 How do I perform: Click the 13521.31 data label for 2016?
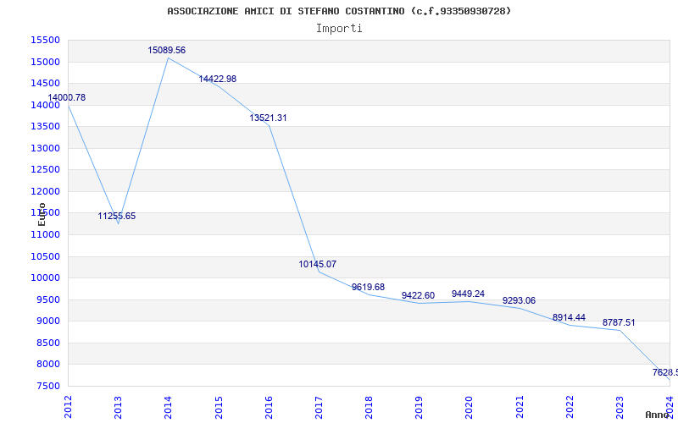(268, 118)
